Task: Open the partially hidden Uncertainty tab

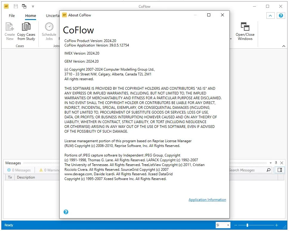Action: (52, 16)
